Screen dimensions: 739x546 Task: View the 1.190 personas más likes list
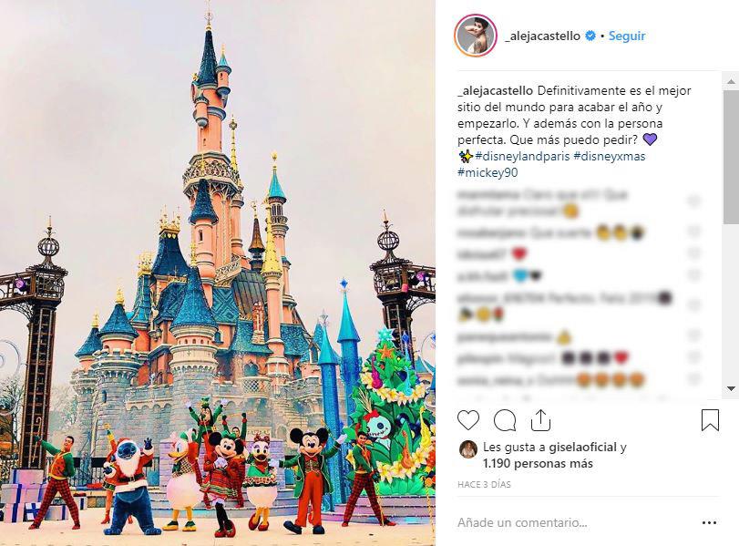coord(538,463)
